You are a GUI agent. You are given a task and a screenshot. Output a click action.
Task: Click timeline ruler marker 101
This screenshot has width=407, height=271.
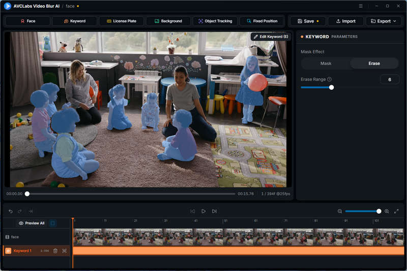coord(376,221)
